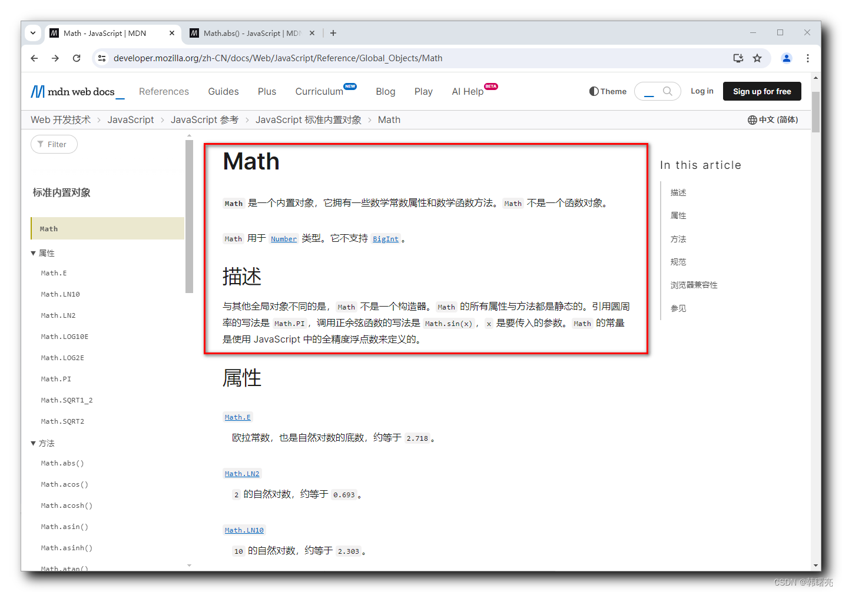The image size is (842, 592).
Task: Open a new browser tab
Action: [333, 33]
